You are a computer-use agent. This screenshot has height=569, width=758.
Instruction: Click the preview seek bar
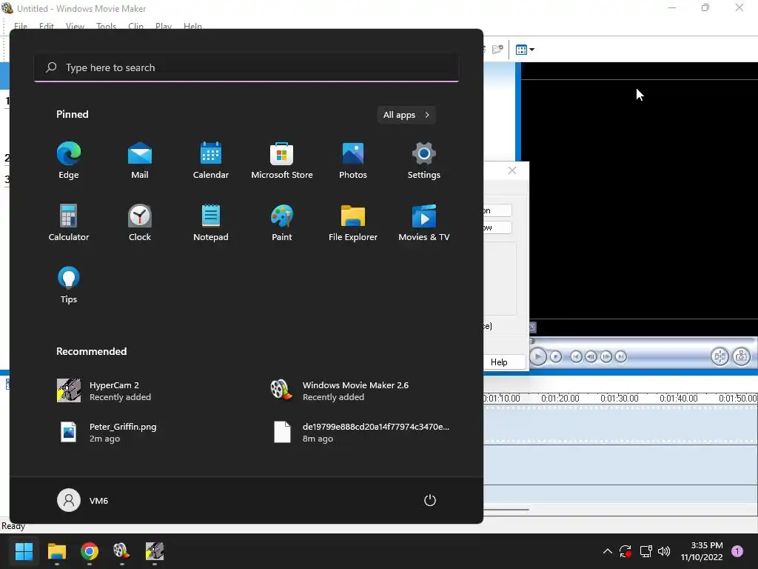point(643,341)
